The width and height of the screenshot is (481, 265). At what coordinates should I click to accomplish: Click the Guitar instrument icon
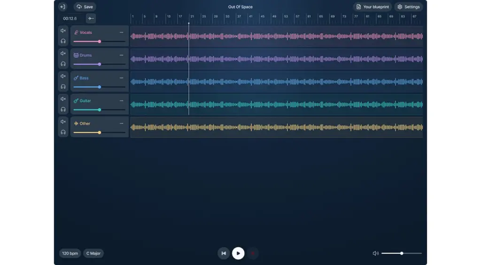(76, 101)
